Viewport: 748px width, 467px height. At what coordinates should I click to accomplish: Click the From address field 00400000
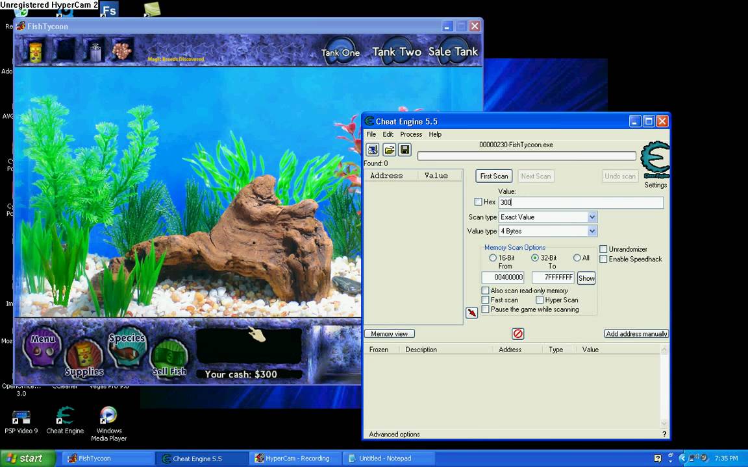(x=503, y=278)
